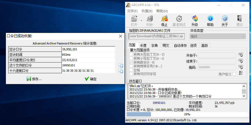Switch to the 明文 tab
Viewport: 251px width, 125px height.
(166, 46)
